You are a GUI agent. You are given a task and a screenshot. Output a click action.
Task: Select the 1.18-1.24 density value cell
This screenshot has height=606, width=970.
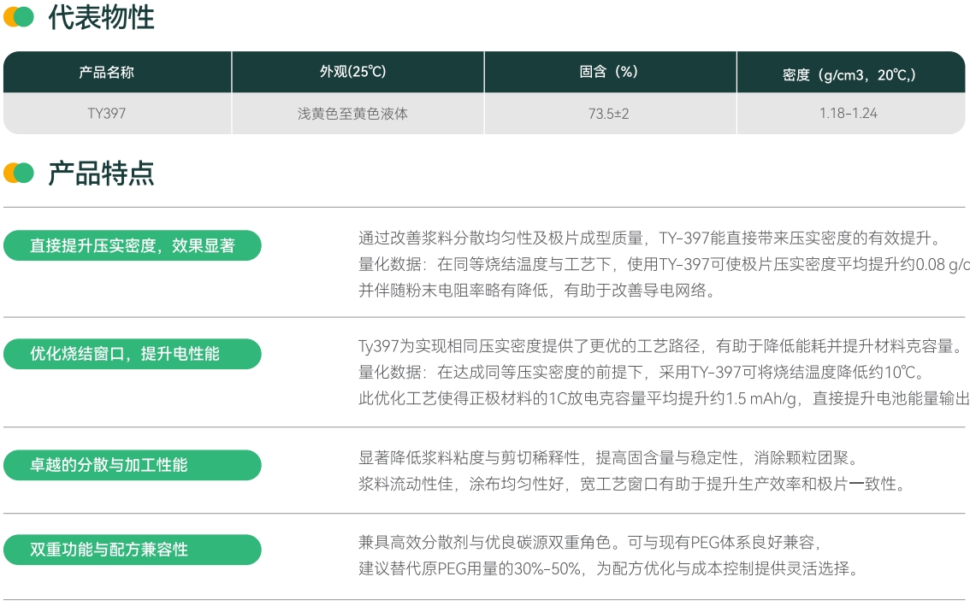coord(849,113)
